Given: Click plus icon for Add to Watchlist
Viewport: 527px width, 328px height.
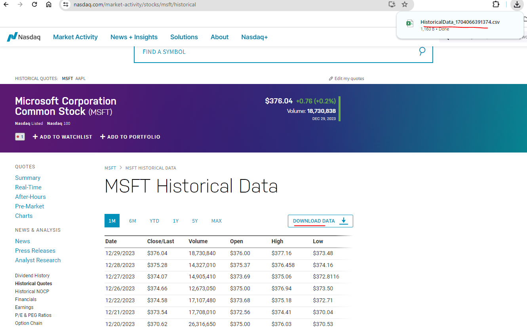Looking at the screenshot, I should coord(35,137).
